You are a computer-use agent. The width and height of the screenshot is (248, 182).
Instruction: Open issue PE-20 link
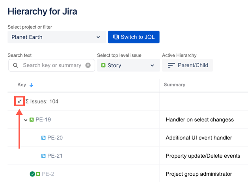[55, 138]
